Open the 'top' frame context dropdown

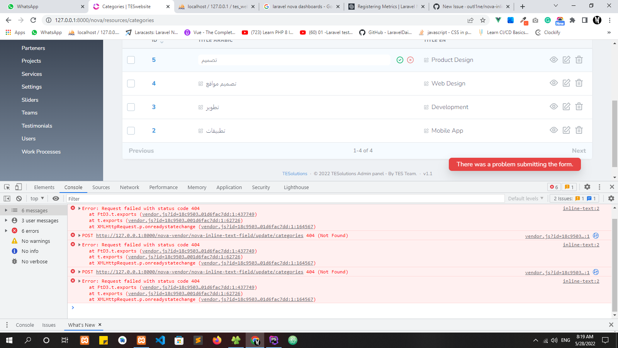point(36,198)
